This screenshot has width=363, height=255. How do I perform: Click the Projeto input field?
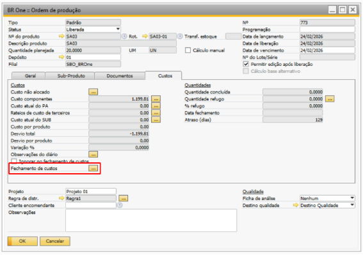tap(91, 191)
